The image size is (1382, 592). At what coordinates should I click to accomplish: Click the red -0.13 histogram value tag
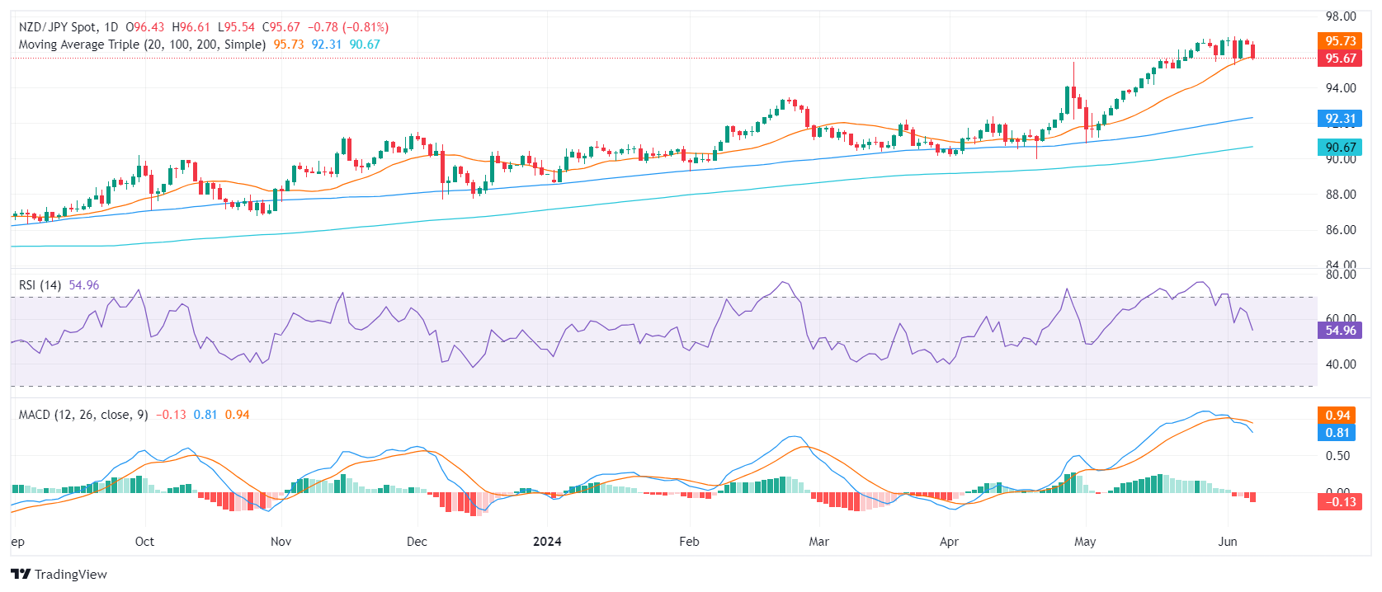coord(1340,502)
